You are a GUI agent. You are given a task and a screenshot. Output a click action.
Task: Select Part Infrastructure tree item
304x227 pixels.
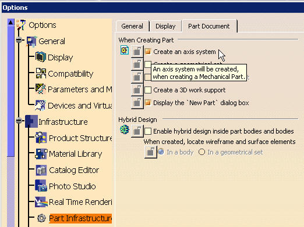tap(80, 218)
